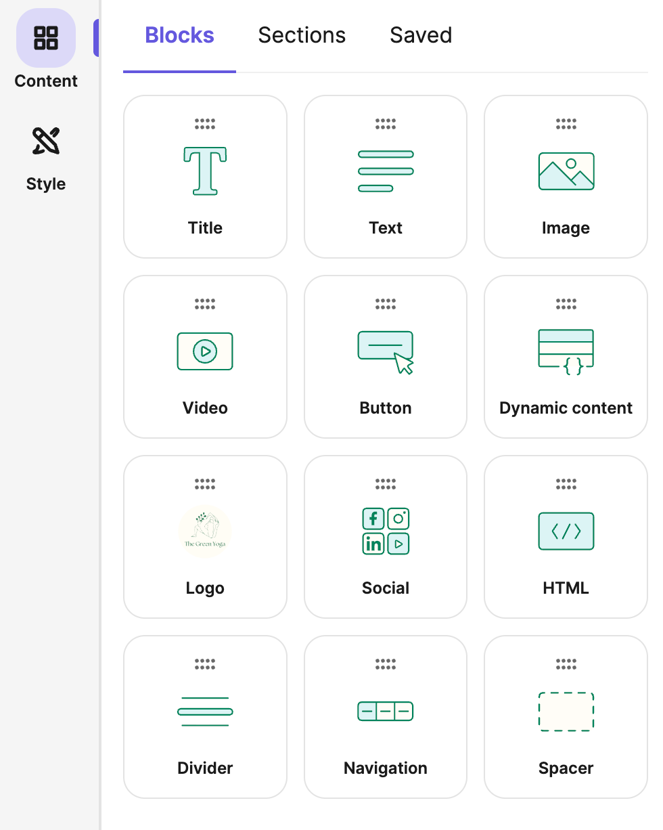Open the Saved tab
The height and width of the screenshot is (830, 663).
click(x=421, y=35)
